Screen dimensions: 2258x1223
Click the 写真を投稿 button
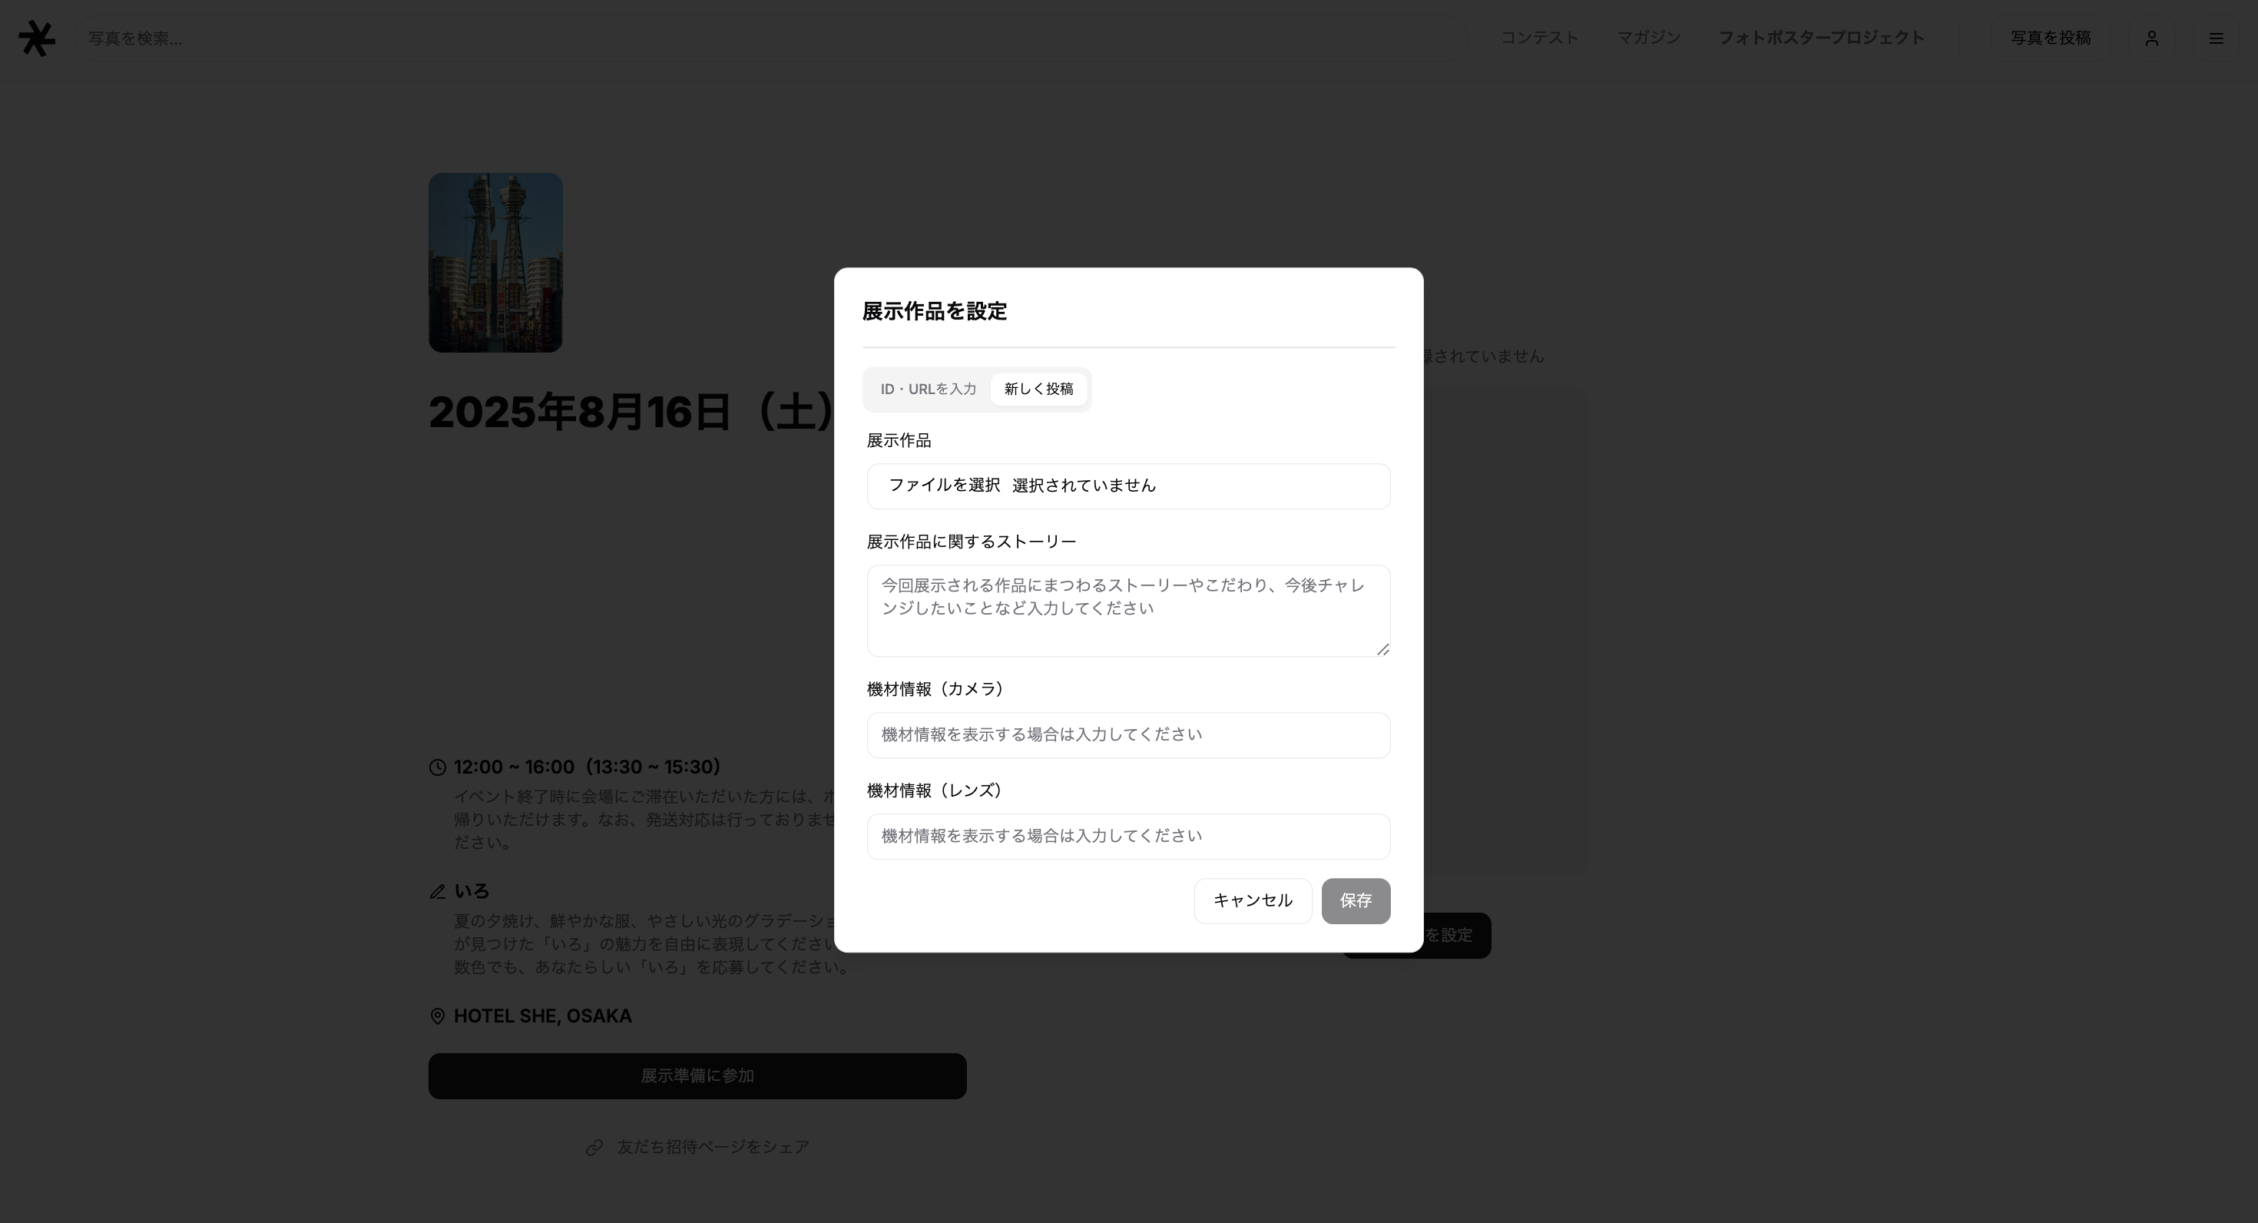[x=2051, y=38]
